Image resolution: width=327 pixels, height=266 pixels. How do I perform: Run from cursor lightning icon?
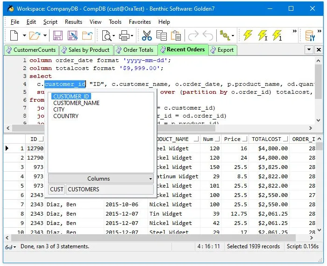click(263, 35)
